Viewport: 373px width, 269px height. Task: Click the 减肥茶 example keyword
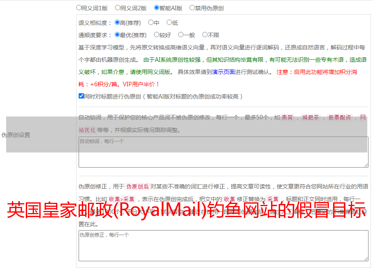tap(310, 117)
